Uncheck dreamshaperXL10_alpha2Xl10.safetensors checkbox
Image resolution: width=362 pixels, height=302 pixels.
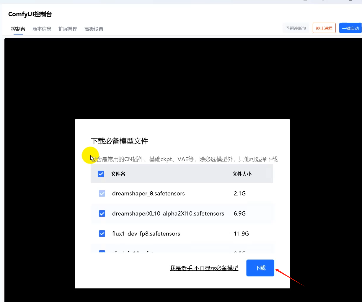102,213
